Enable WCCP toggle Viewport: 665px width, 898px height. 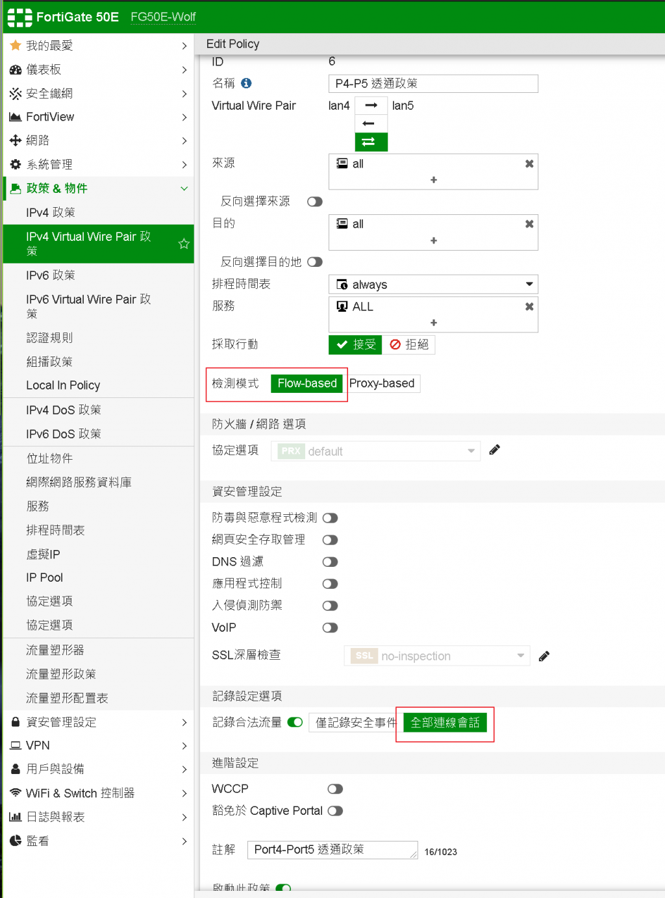tap(335, 789)
